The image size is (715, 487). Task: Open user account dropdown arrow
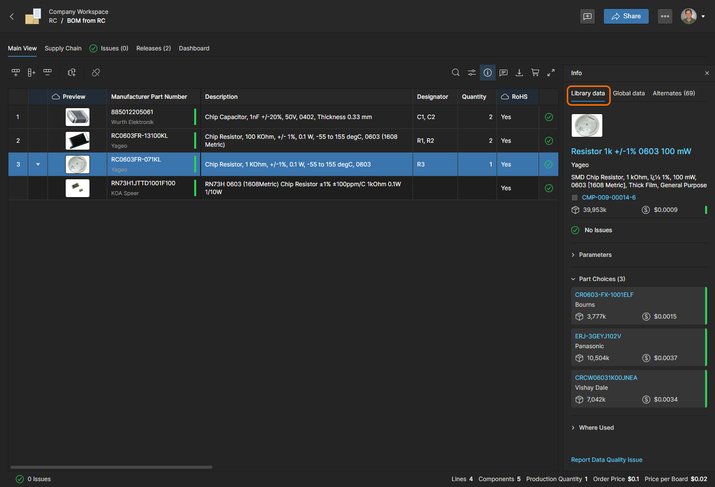[703, 16]
